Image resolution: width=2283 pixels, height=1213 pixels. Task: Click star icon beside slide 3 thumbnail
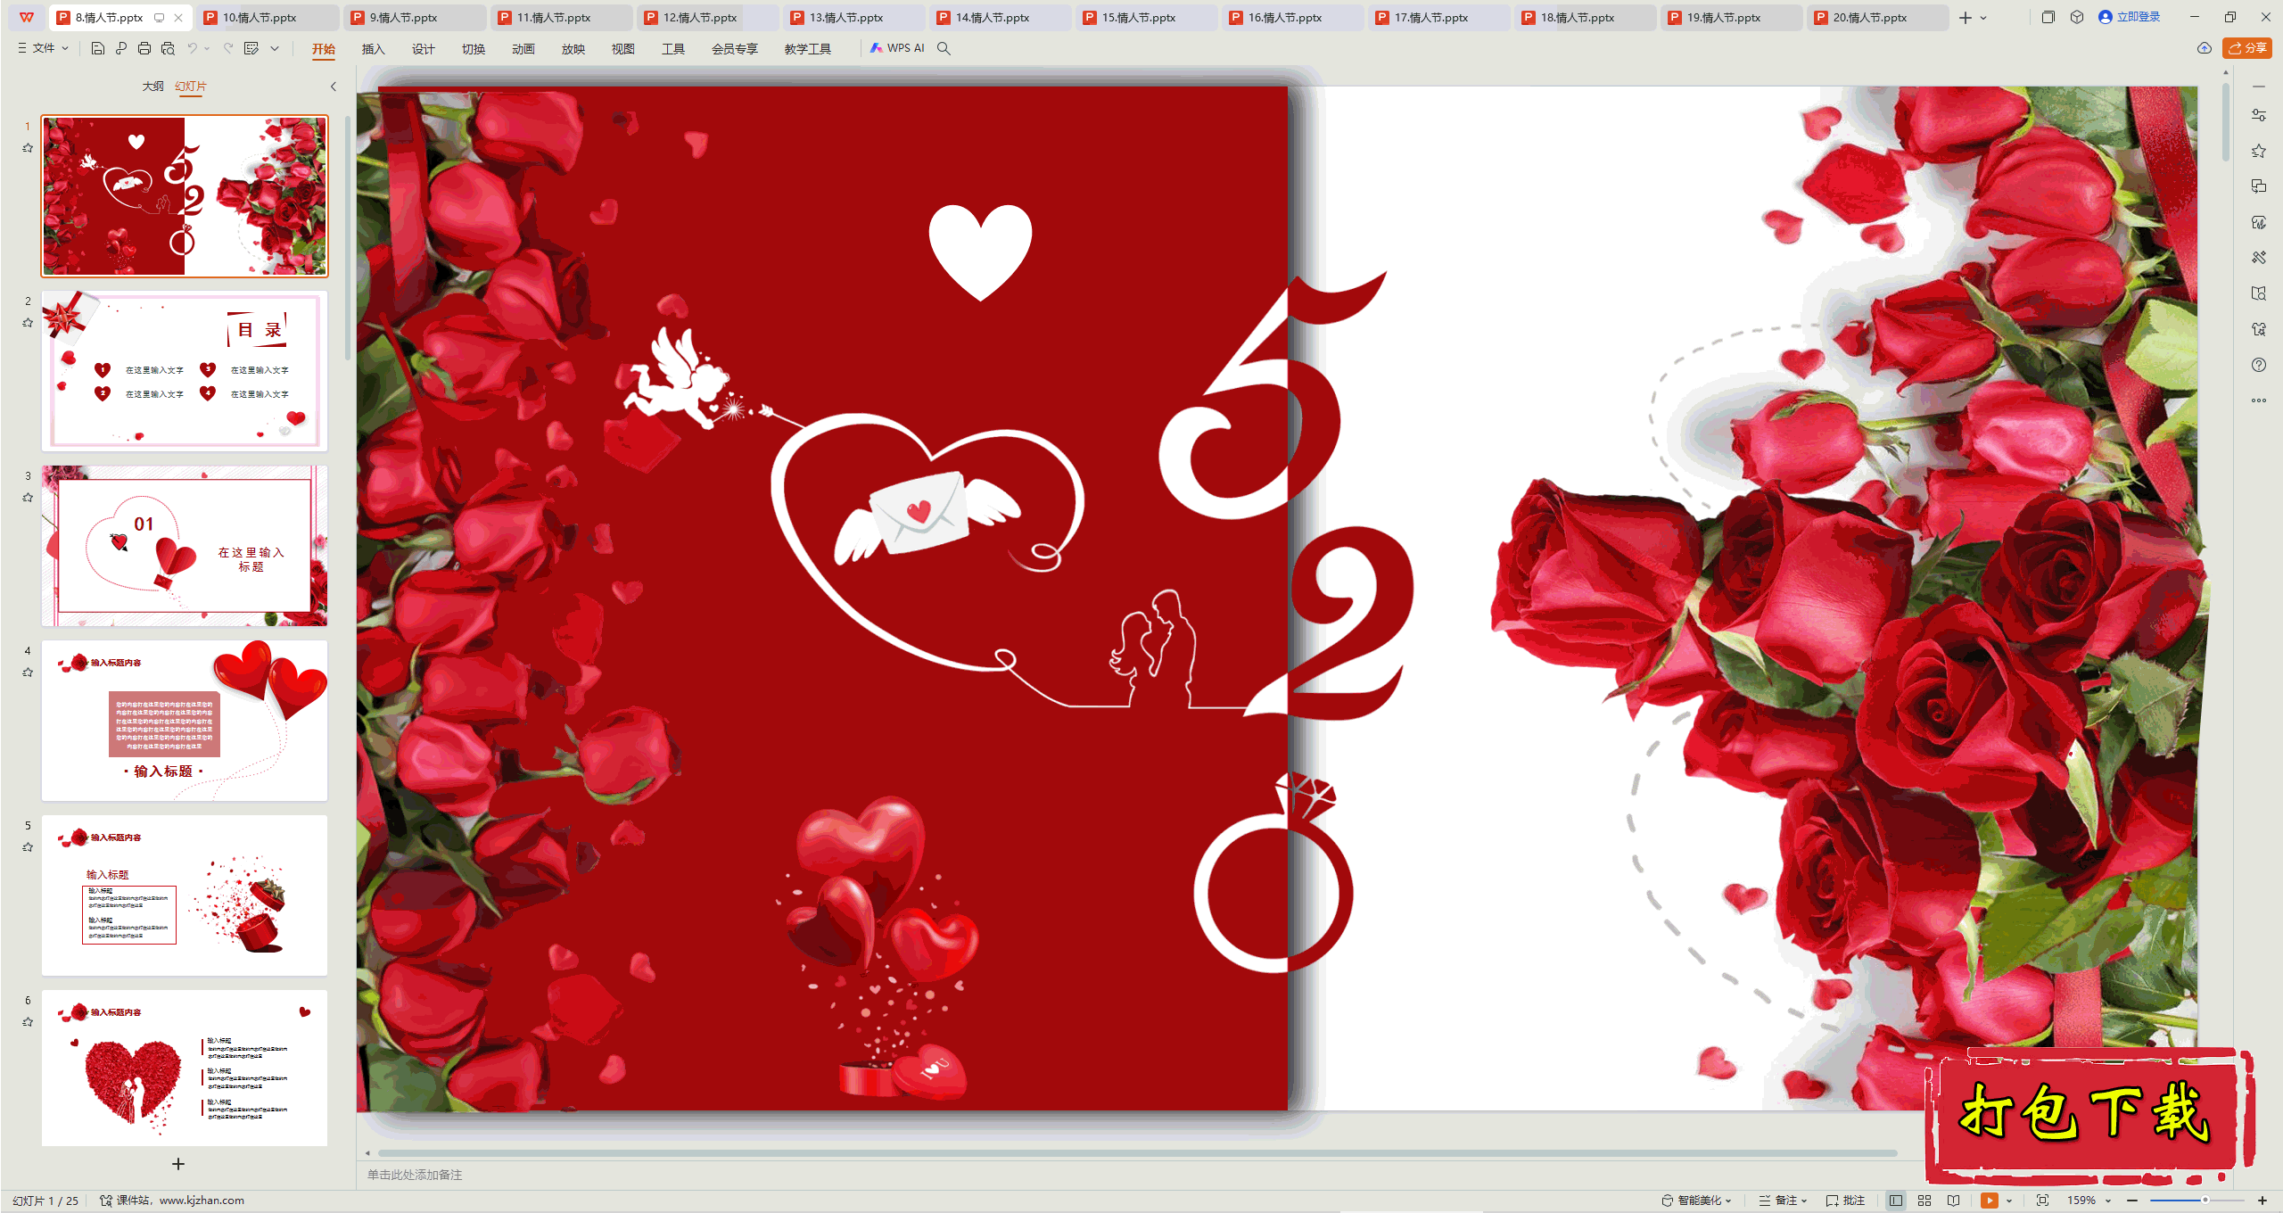pos(28,498)
